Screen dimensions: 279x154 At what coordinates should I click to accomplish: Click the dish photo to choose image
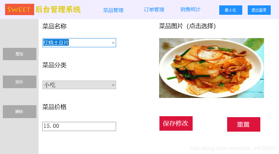click(x=212, y=68)
